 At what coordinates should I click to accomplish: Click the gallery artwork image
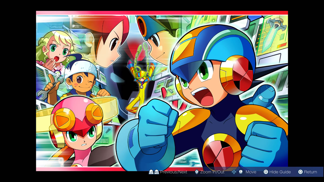(x=162, y=91)
